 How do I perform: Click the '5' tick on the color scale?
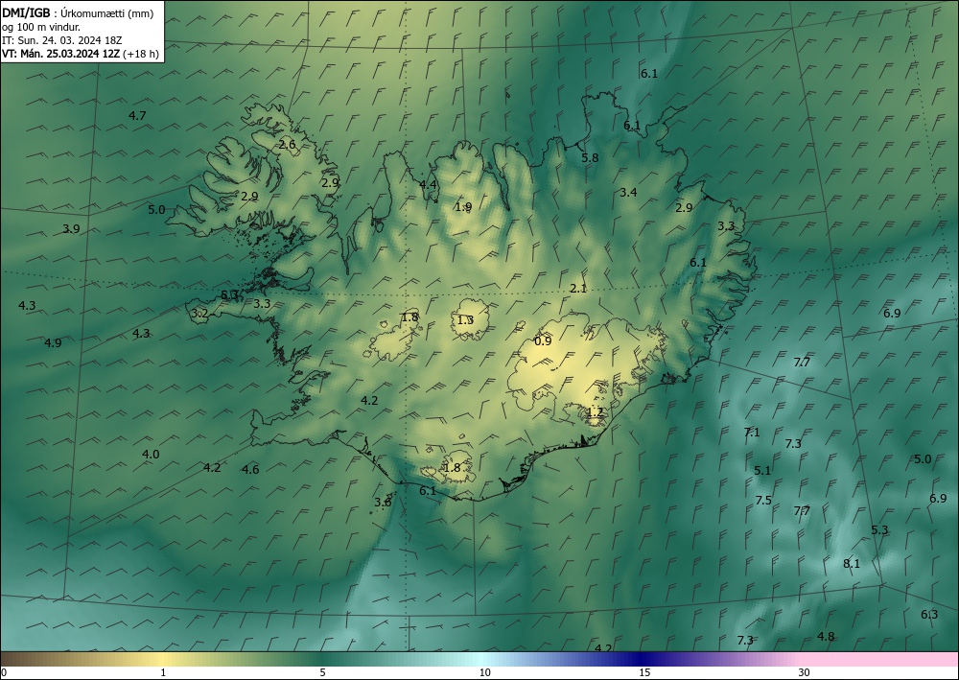coord(322,672)
